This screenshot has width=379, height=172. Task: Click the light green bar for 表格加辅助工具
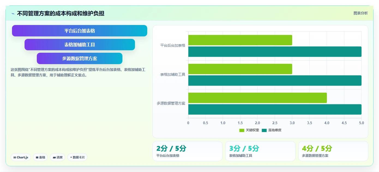click(240, 69)
